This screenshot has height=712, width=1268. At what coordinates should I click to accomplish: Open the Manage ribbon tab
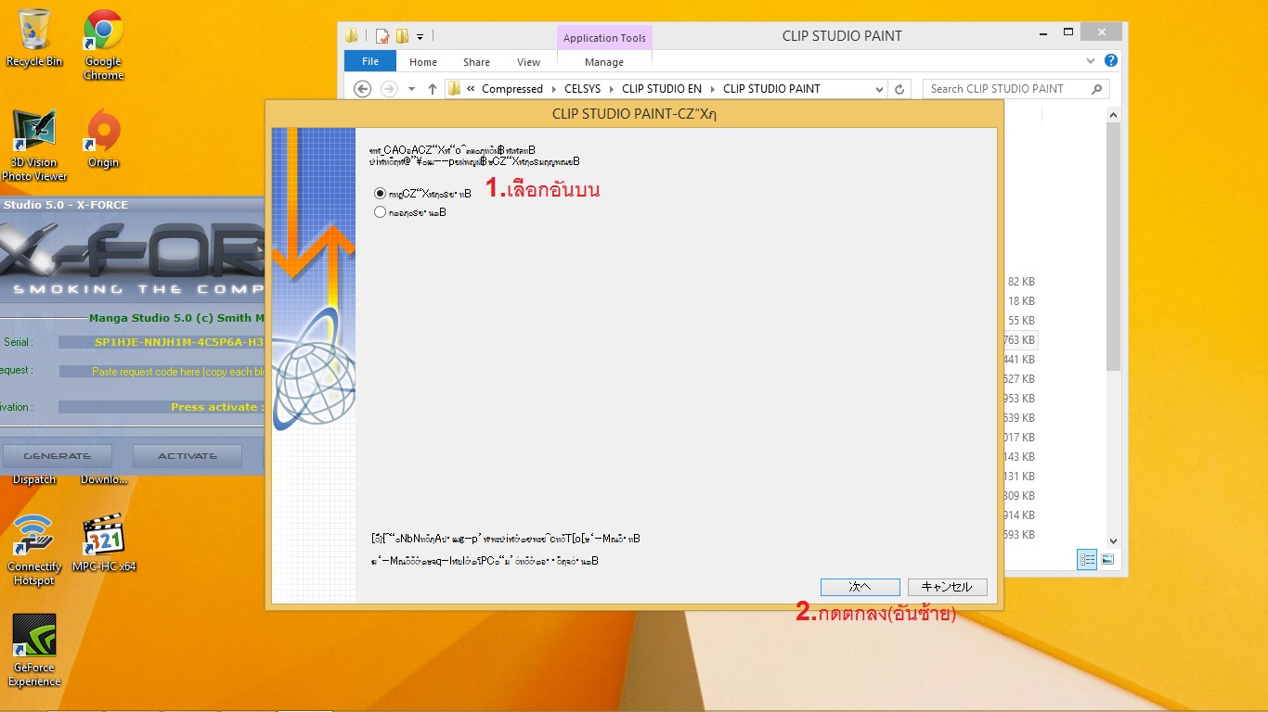tap(604, 62)
